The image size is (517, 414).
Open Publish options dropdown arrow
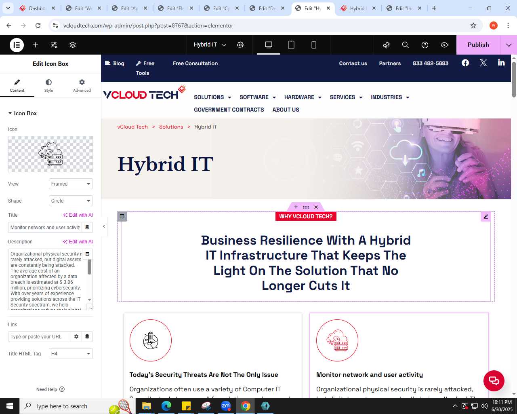[x=509, y=45]
